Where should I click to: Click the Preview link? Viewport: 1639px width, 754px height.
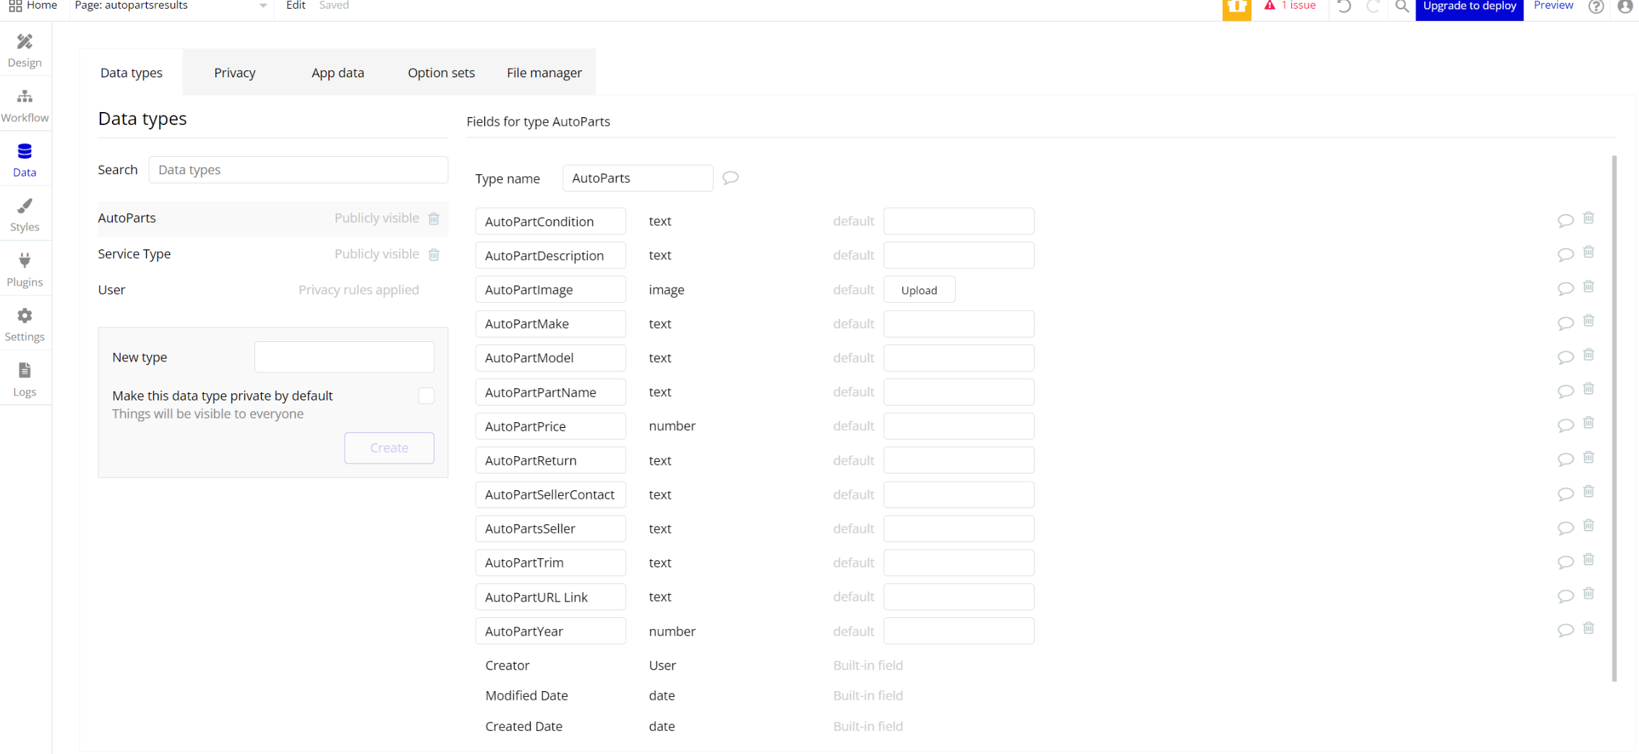click(x=1553, y=6)
